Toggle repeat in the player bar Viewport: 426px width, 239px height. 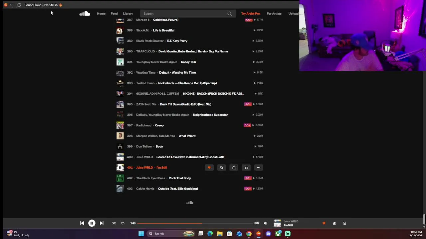pos(122,223)
